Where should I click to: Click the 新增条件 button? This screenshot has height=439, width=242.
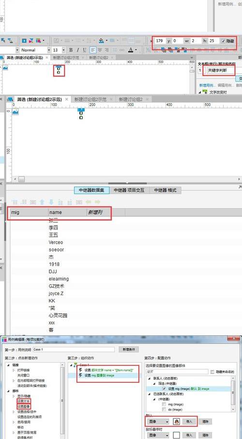pyautogui.click(x=129, y=349)
